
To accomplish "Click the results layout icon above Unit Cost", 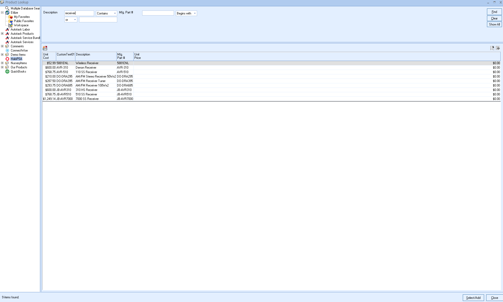I will pos(45,48).
